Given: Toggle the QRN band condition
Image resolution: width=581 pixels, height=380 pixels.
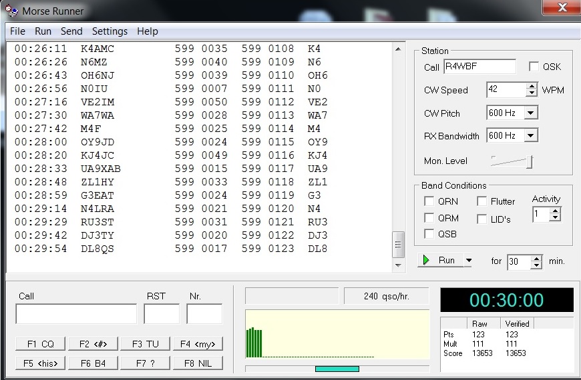Looking at the screenshot, I should (x=429, y=201).
